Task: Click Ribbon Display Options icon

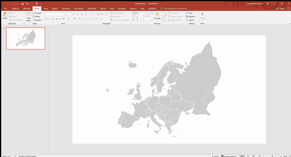Action: (268, 4)
